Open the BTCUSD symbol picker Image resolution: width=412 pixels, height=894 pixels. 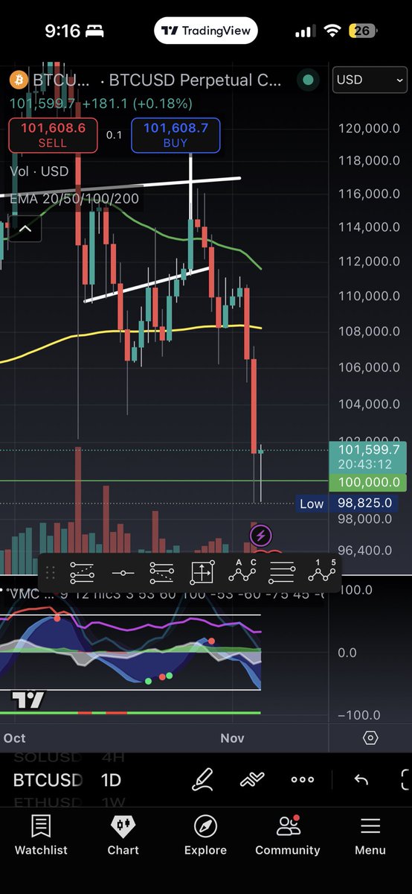point(48,780)
